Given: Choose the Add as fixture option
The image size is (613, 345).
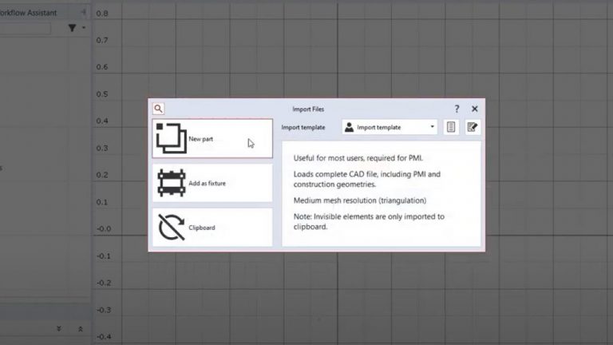Looking at the screenshot, I should [x=212, y=183].
